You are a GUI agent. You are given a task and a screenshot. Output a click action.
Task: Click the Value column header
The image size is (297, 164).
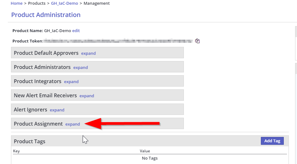coord(145,151)
